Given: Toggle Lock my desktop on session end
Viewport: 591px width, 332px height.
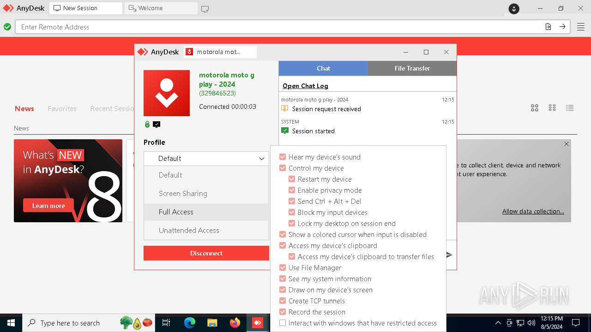Looking at the screenshot, I should (x=292, y=223).
